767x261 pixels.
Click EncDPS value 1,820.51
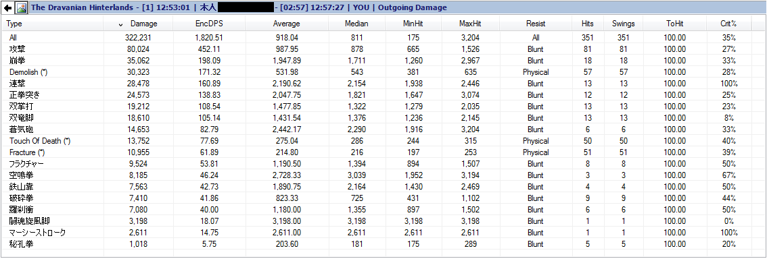coord(209,38)
